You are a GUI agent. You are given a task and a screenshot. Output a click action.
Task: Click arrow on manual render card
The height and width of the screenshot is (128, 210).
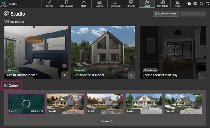coord(202,75)
